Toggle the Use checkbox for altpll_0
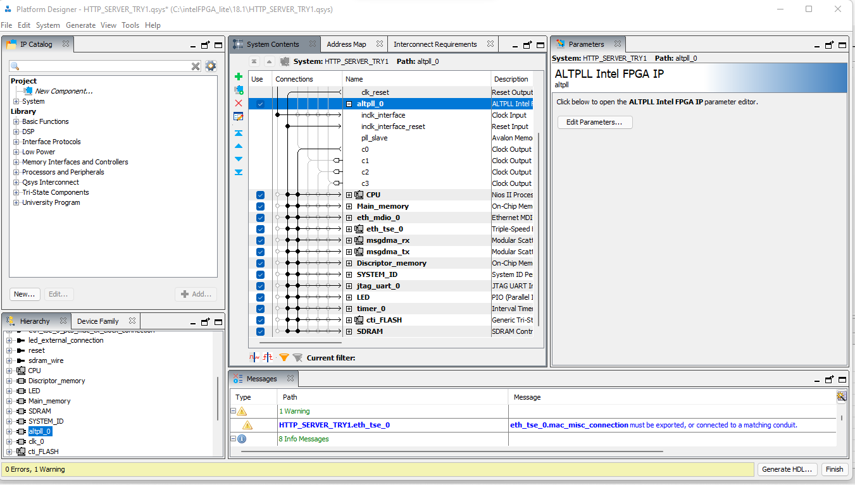The height and width of the screenshot is (485, 855). (x=260, y=104)
